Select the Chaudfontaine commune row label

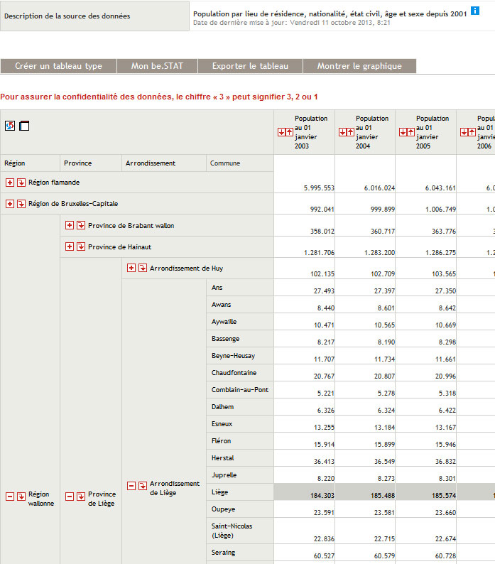pyautogui.click(x=234, y=373)
